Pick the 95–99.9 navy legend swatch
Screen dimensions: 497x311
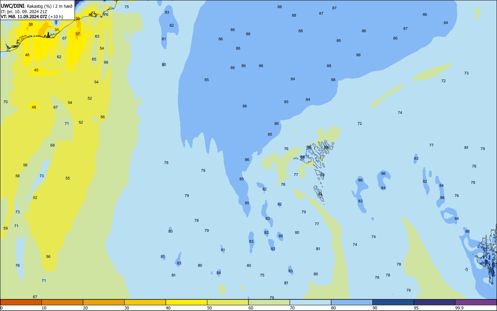(x=434, y=302)
